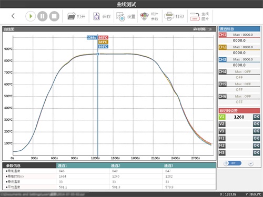
Task: Select the CH1 channel label
Action: 222,35
